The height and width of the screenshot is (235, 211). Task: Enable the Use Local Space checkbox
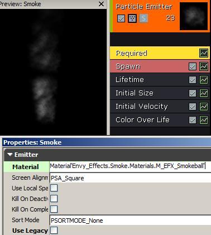(54, 188)
